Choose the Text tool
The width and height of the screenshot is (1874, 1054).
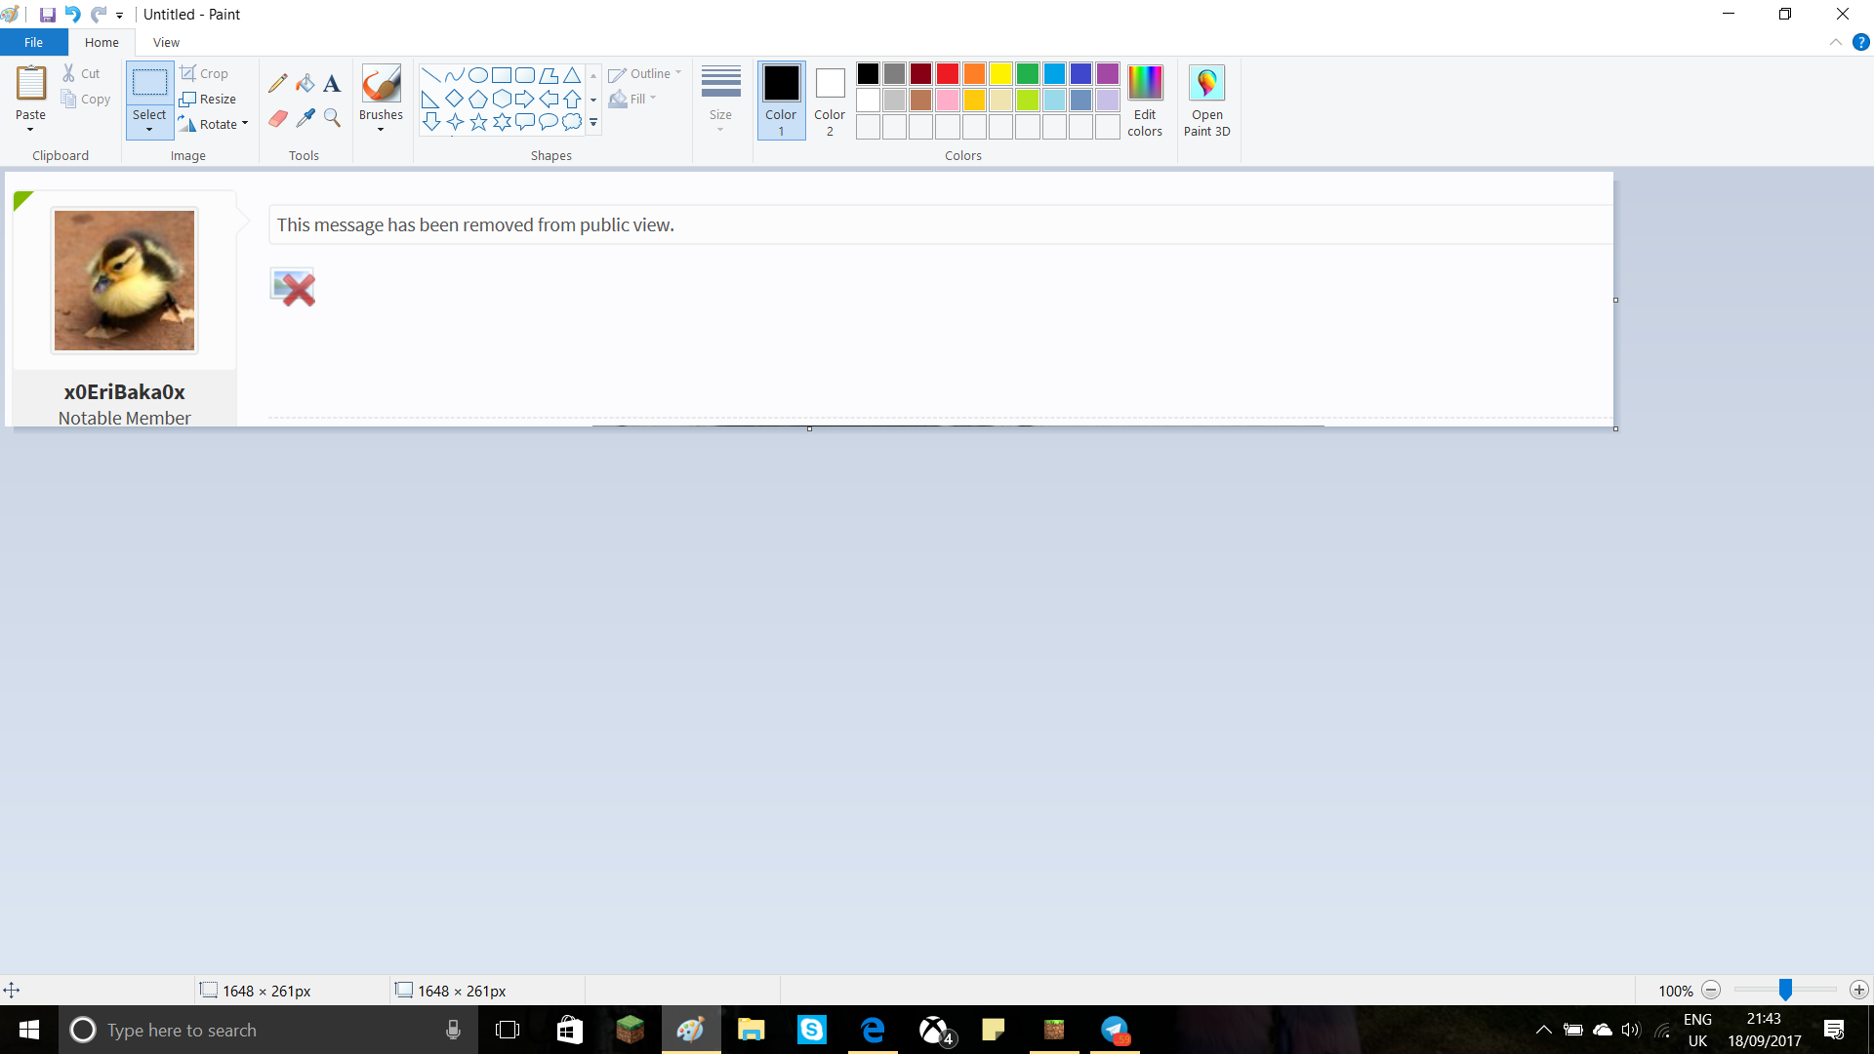(x=332, y=84)
